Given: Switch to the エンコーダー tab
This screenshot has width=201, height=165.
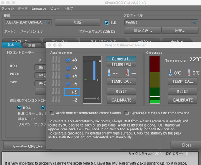Looking at the screenshot, I should [21, 41].
